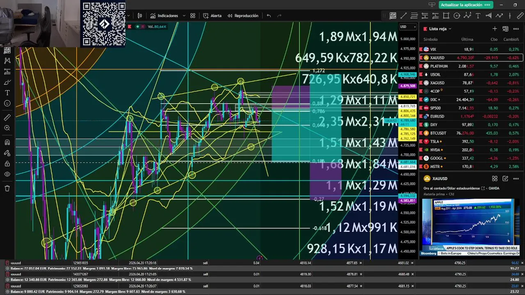This screenshot has height=295, width=525.
Task: Toggle lock all drawings
Action: (x=7, y=164)
